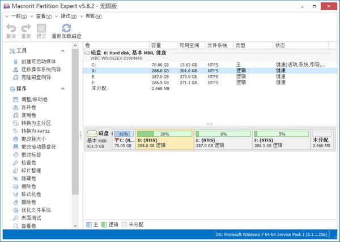Choose the 合并卷 operation
Screen dimensions: 340x242
[29, 107]
